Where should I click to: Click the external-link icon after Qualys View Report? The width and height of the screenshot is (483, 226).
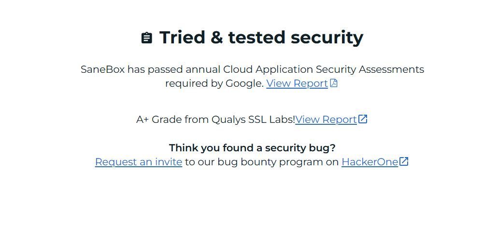[x=363, y=119]
